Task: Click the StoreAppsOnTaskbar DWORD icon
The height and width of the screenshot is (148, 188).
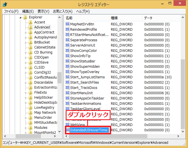Action: click(67, 98)
